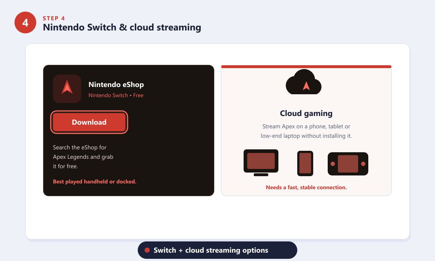The image size is (435, 261).
Task: Select the monitor device icon
Action: point(261,162)
